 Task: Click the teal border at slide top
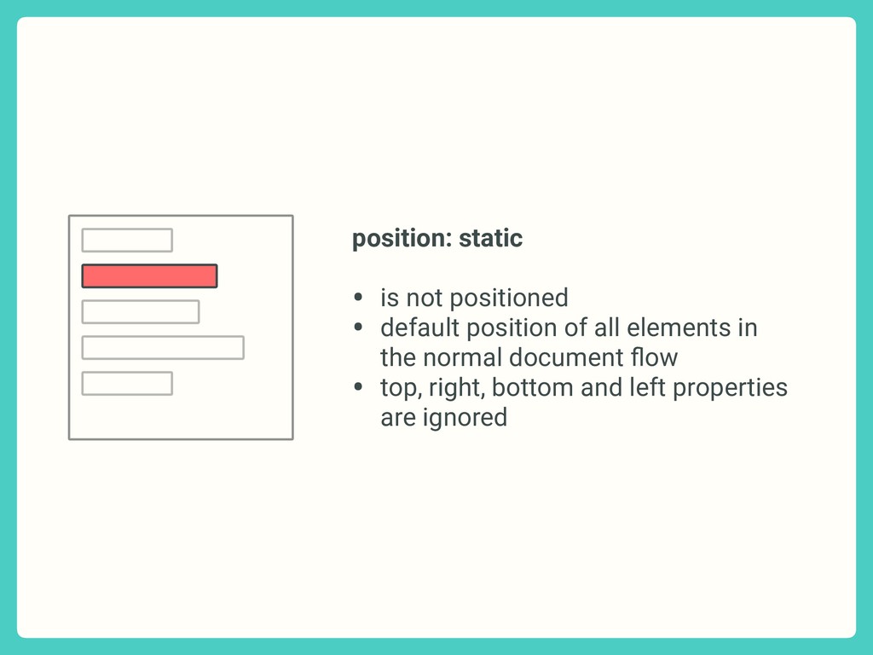pos(436,8)
